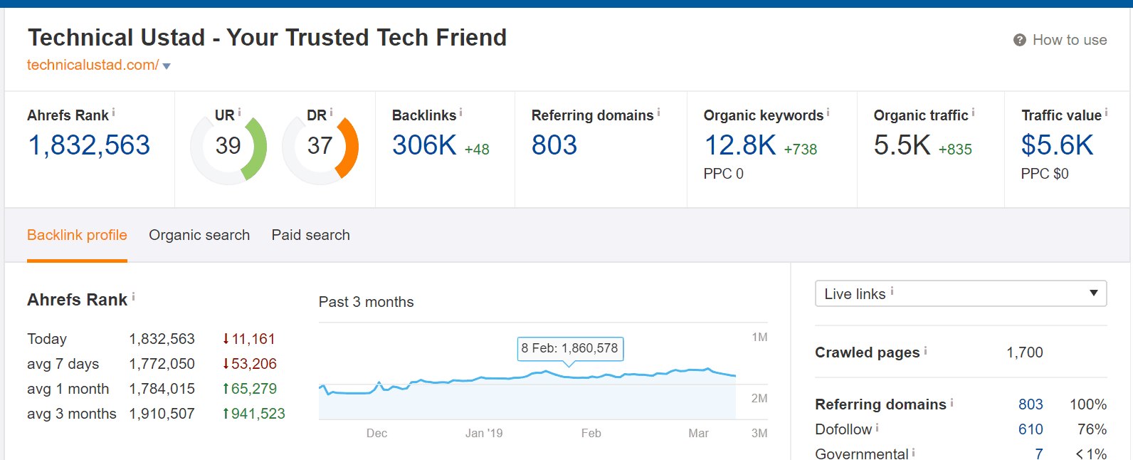Click the avg 1 month change 65,279
This screenshot has height=460, width=1133.
tap(253, 389)
